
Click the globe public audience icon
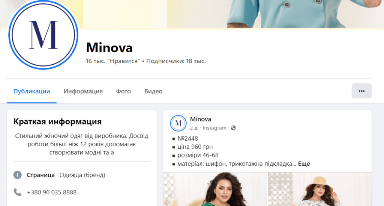point(233,127)
